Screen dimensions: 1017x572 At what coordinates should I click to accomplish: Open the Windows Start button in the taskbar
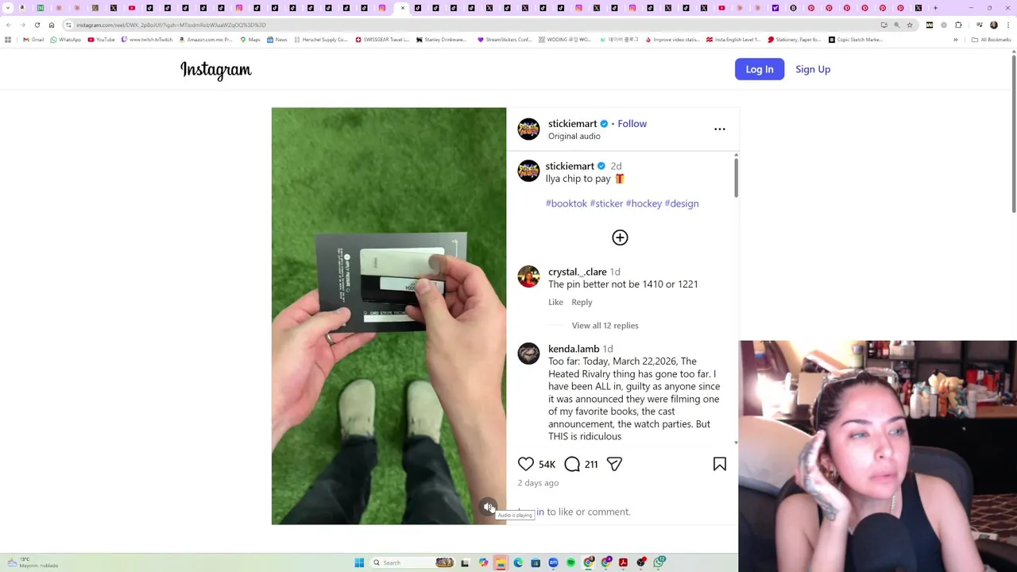[x=359, y=562]
